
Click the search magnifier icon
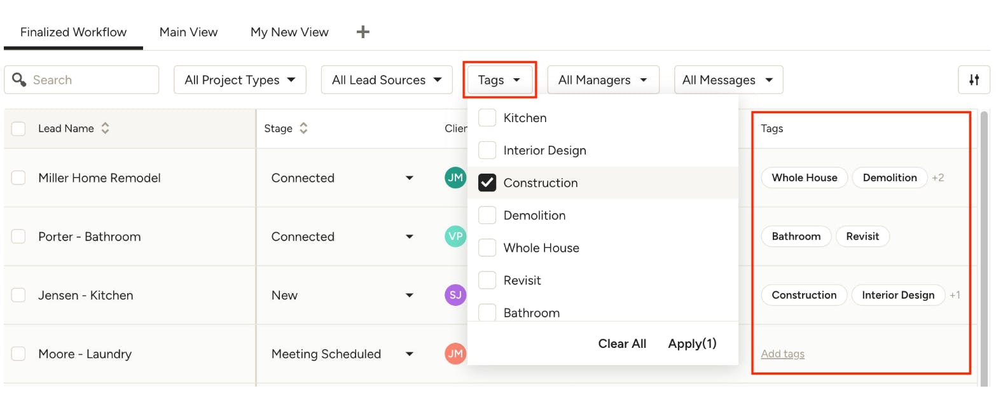coord(19,79)
